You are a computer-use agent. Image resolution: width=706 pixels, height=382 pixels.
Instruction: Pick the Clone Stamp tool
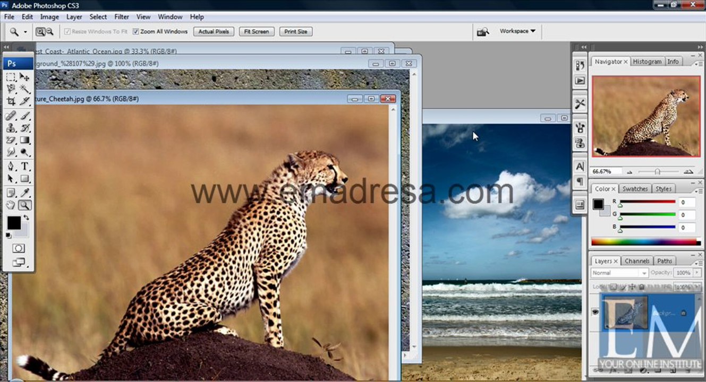11,128
